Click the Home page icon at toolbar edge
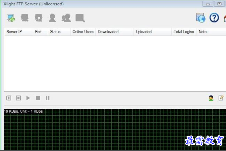Viewport: 226px width, 151px height. click(225, 19)
